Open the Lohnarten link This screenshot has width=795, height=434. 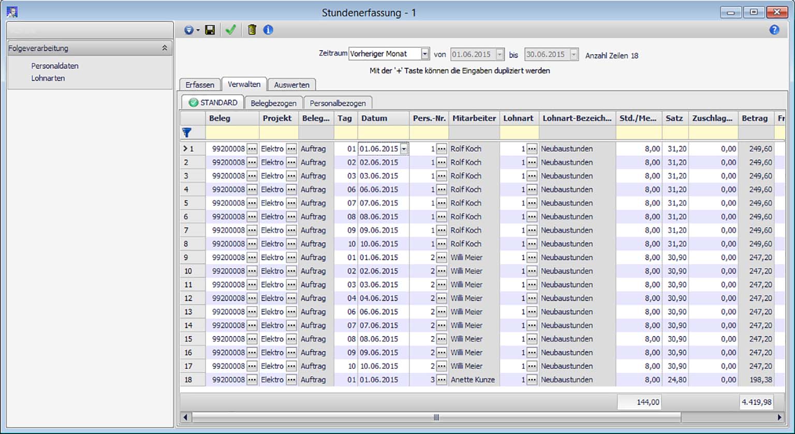point(48,78)
